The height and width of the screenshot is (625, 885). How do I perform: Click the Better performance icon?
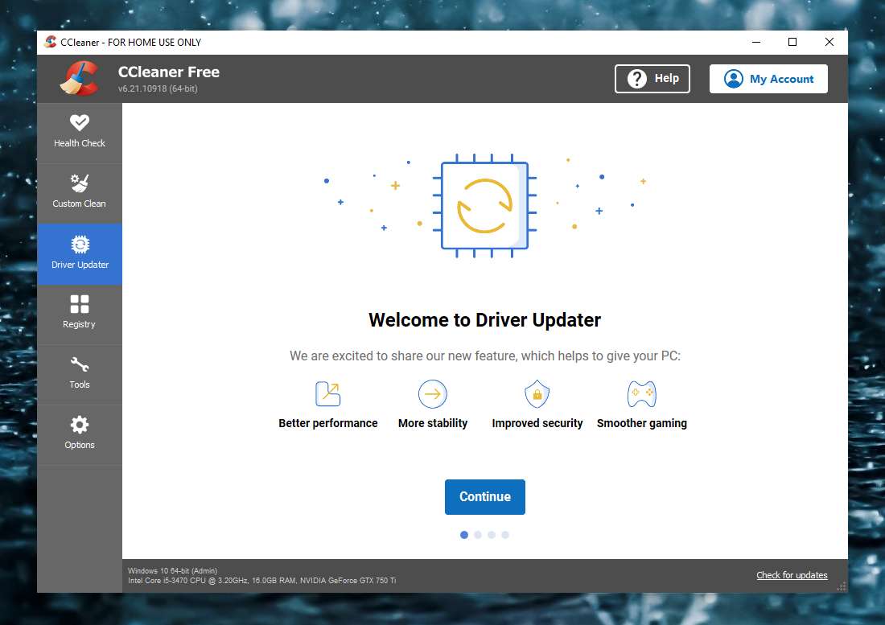328,393
